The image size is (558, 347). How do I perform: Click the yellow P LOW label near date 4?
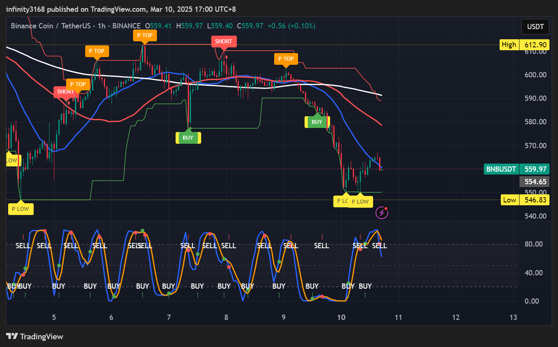(20, 209)
